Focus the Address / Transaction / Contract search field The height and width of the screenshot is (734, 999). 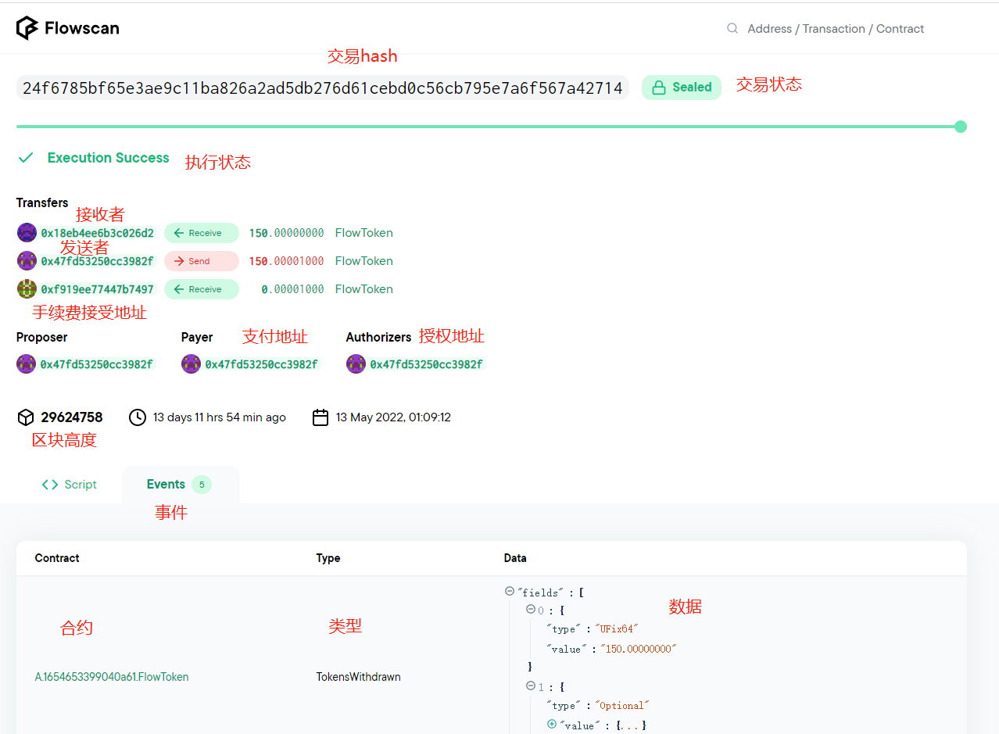click(835, 29)
